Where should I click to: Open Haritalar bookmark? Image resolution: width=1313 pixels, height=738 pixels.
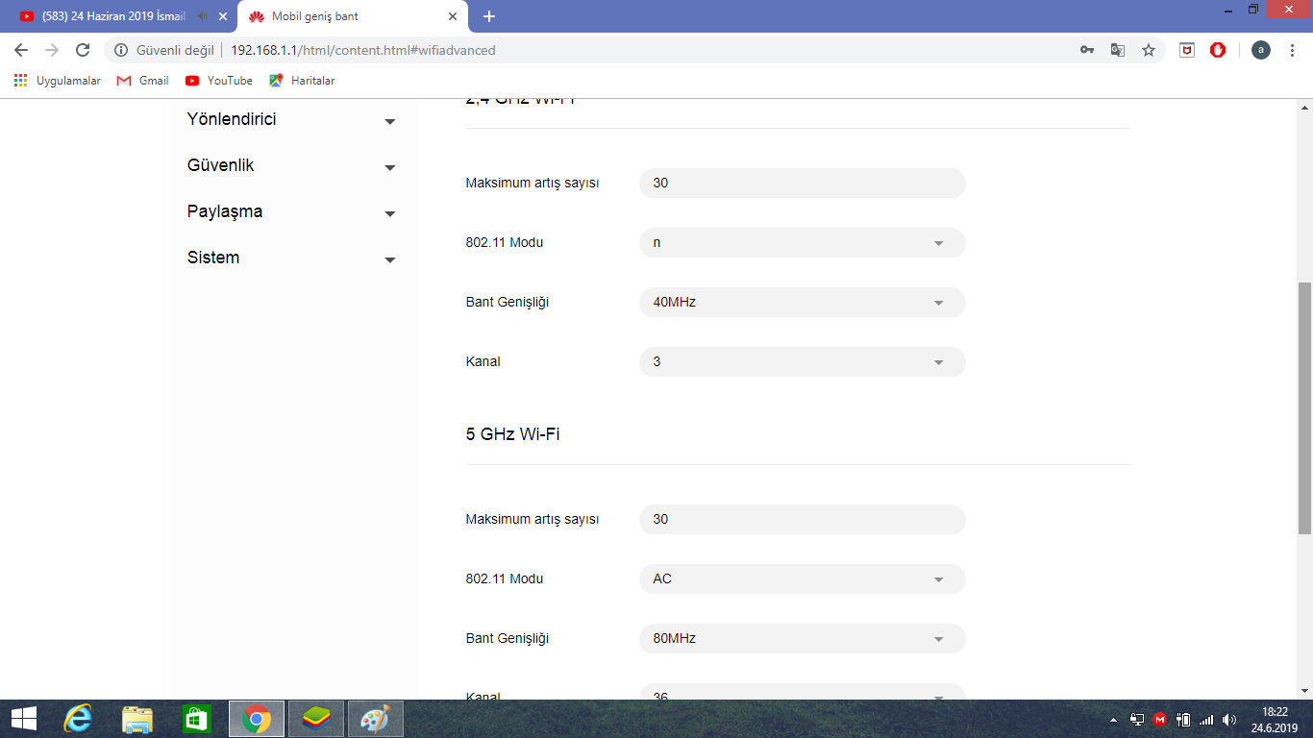[303, 81]
